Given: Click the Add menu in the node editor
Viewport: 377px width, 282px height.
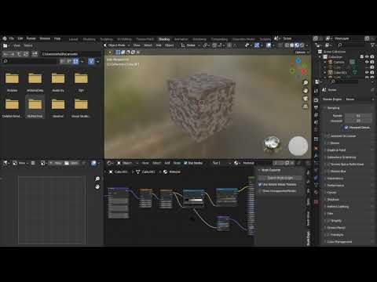Looking at the screenshot, I should point(167,163).
